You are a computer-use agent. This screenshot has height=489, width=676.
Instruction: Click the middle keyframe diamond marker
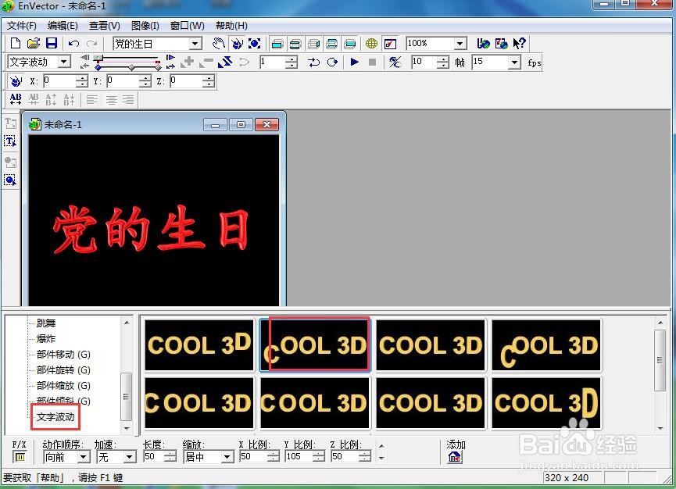[131, 68]
